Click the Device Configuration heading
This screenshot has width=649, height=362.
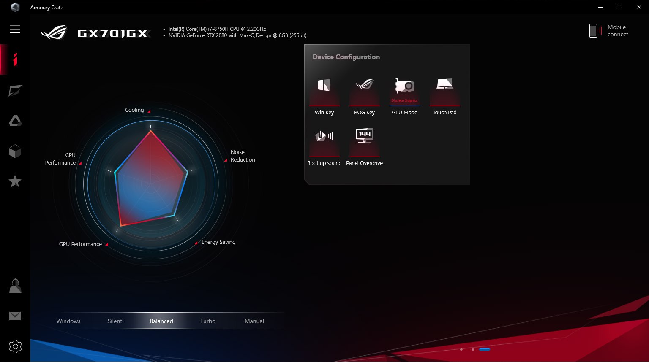346,57
